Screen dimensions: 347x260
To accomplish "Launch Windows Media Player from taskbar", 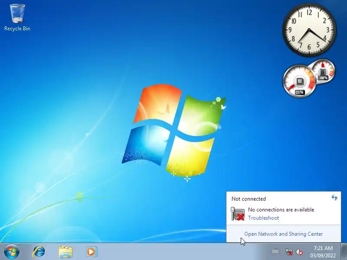I will pyautogui.click(x=92, y=252).
